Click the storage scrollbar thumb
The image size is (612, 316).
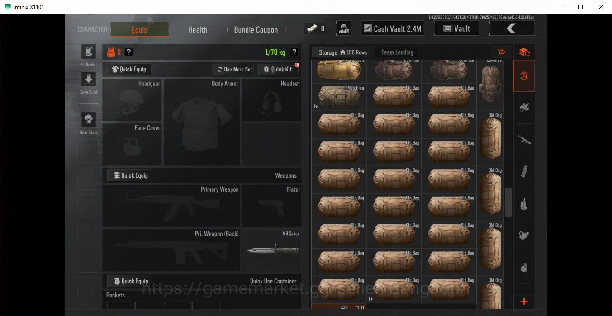tap(508, 202)
